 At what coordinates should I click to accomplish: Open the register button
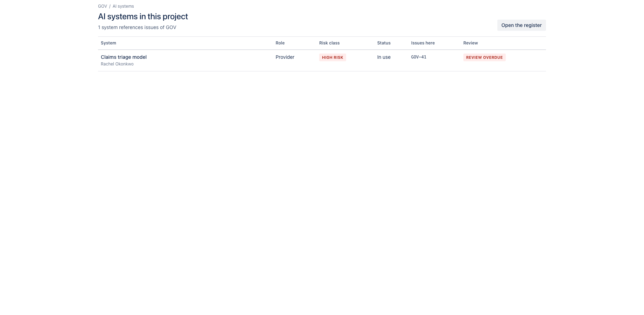tap(521, 25)
